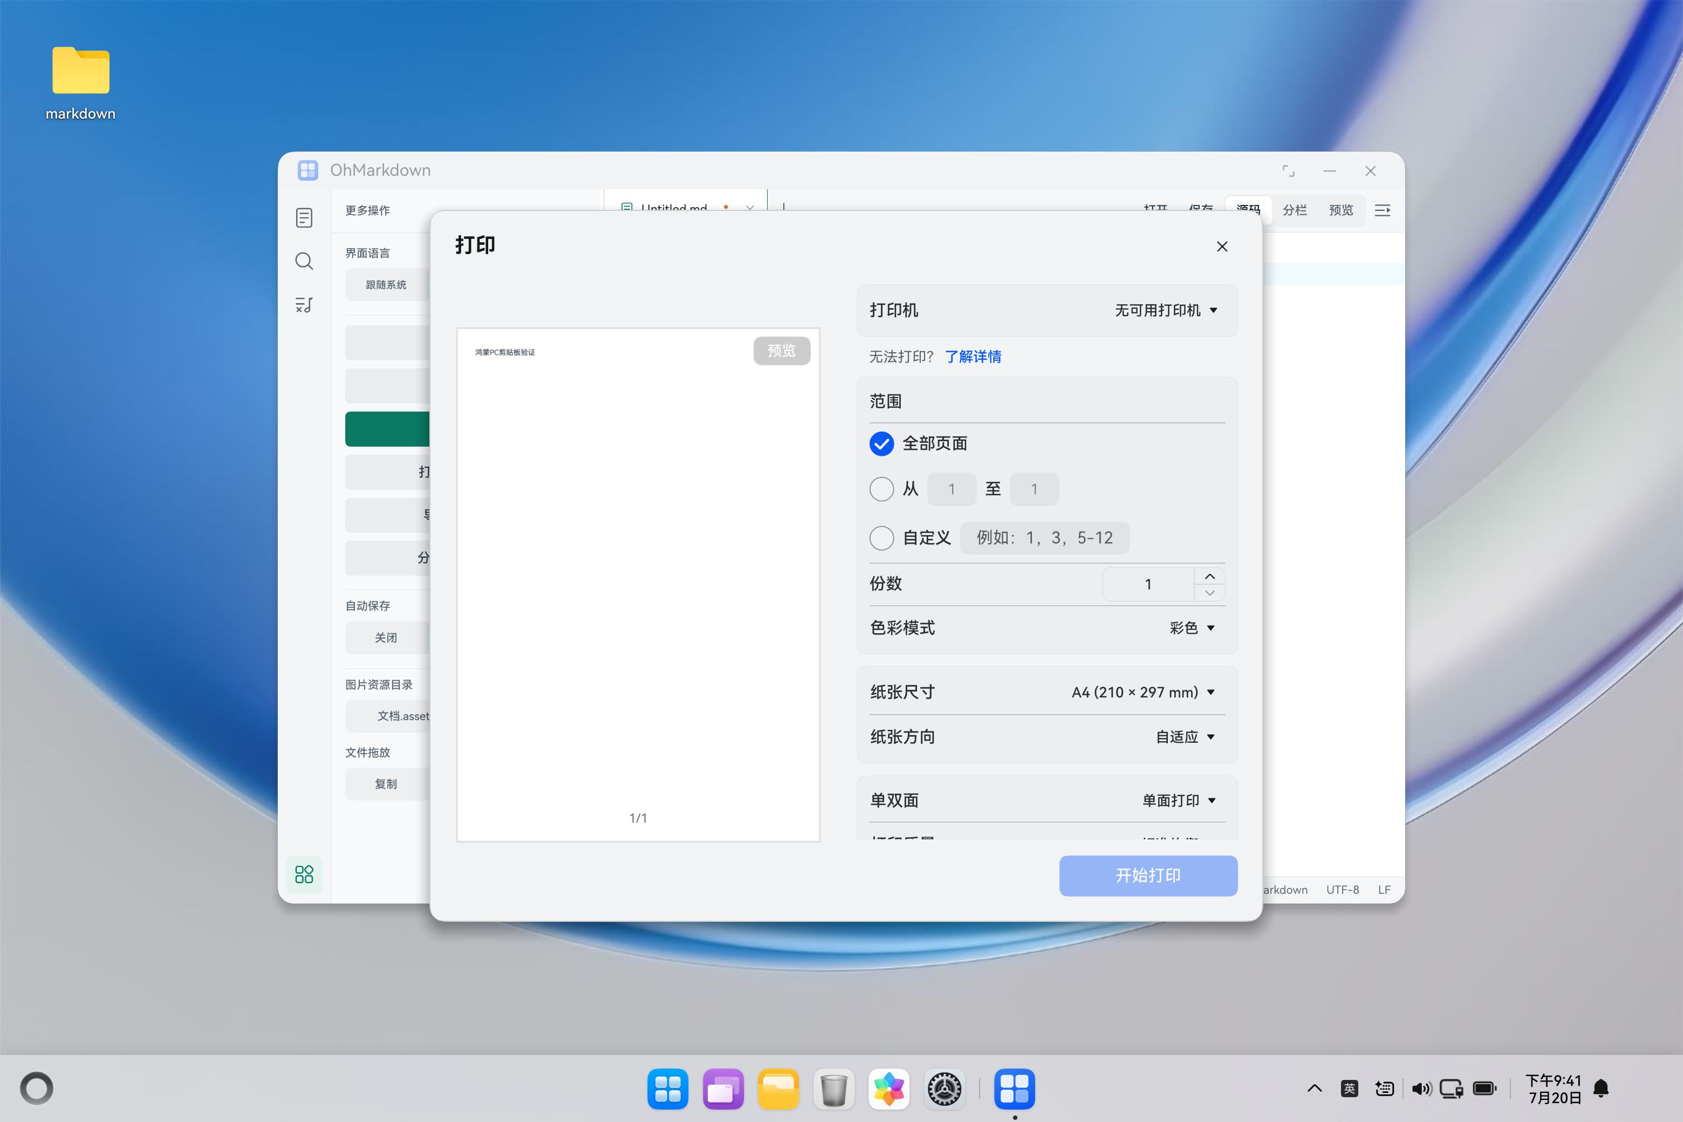This screenshot has height=1122, width=1683.
Task: Click the fullscreen icon in OhMarkdown title bar
Action: 1288,170
